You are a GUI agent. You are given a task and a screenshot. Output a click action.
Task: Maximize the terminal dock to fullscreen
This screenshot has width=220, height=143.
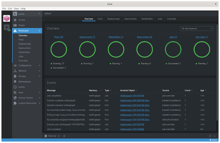click(210, 136)
